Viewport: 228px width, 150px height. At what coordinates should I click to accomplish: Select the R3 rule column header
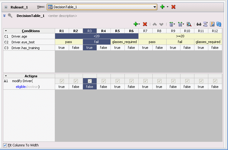(90, 31)
